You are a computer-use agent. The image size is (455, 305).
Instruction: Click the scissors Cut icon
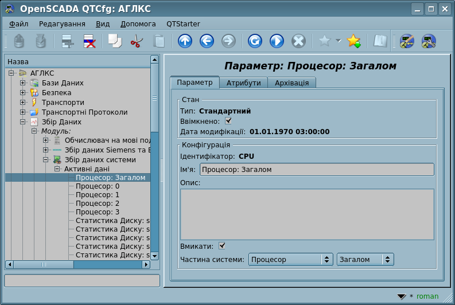tap(137, 41)
